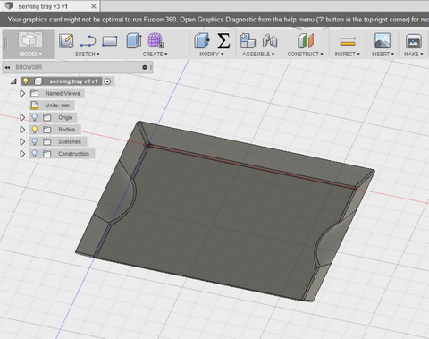Viewport: 429px width, 339px height.
Task: Expand the Named Views folder
Action: point(22,94)
